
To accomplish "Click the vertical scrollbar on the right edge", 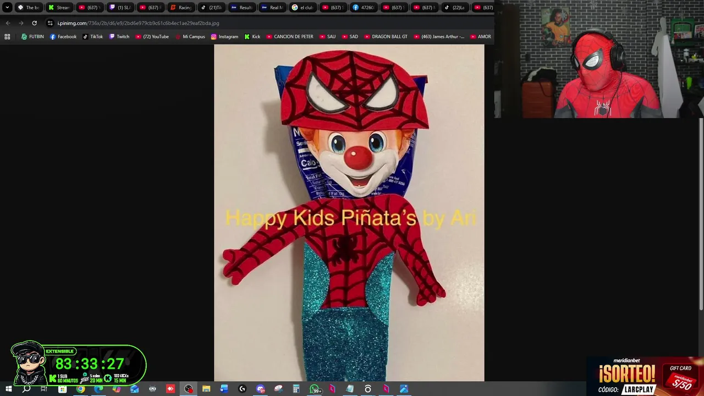I will [701, 215].
